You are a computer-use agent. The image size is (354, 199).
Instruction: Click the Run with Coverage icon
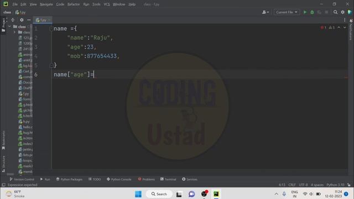pyautogui.click(x=319, y=12)
